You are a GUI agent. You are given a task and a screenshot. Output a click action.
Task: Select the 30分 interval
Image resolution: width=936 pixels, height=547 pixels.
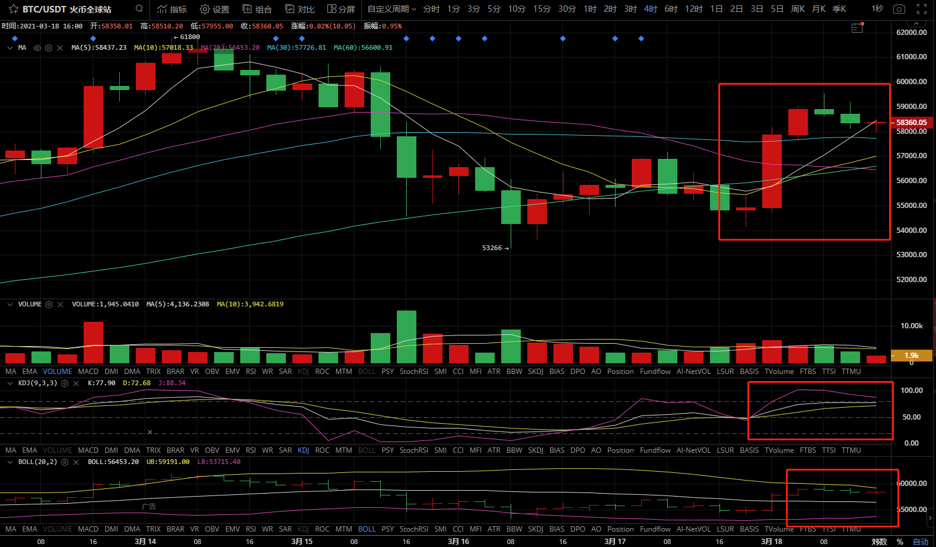click(x=567, y=9)
